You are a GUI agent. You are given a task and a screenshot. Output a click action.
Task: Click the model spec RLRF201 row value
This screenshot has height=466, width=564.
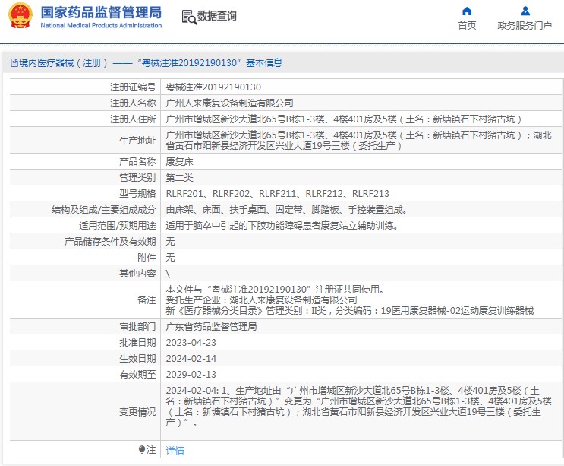click(277, 194)
